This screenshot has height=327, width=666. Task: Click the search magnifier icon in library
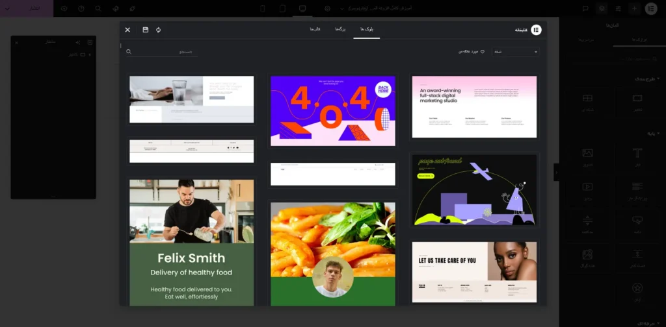tap(129, 52)
